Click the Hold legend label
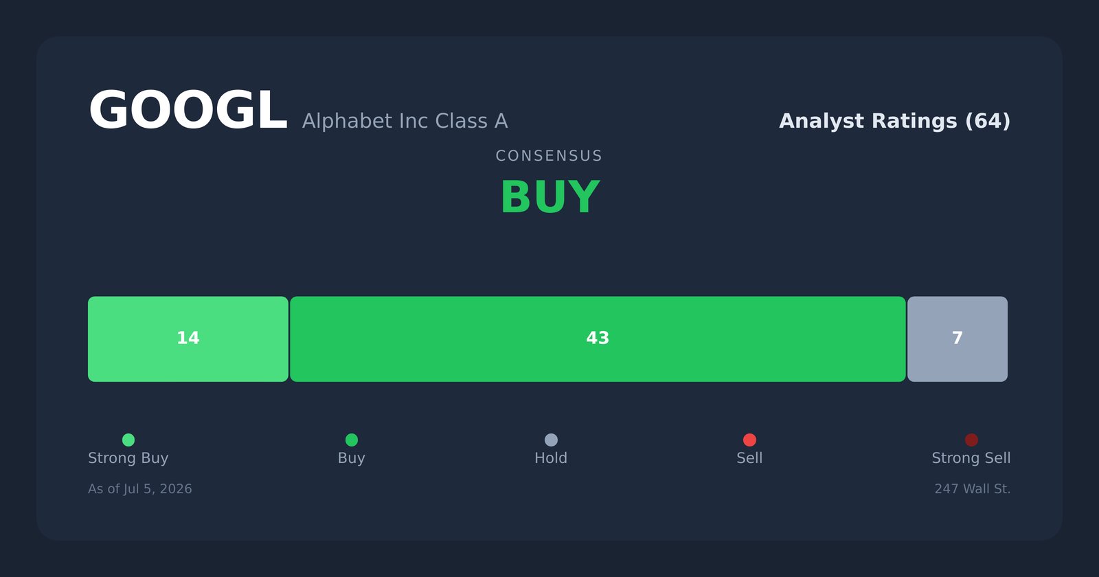1099x577 pixels. pos(551,458)
